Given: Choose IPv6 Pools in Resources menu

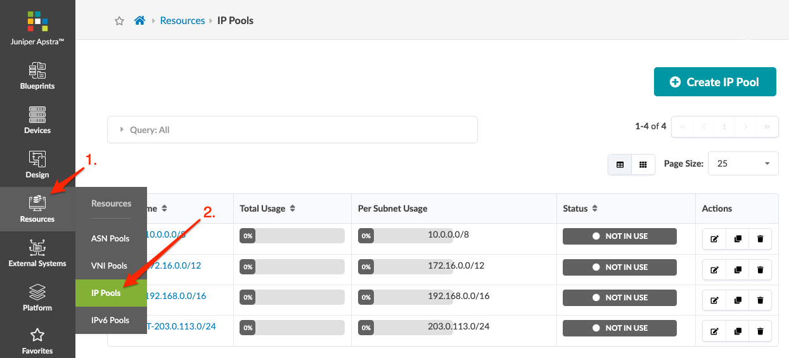Looking at the screenshot, I should (x=110, y=321).
